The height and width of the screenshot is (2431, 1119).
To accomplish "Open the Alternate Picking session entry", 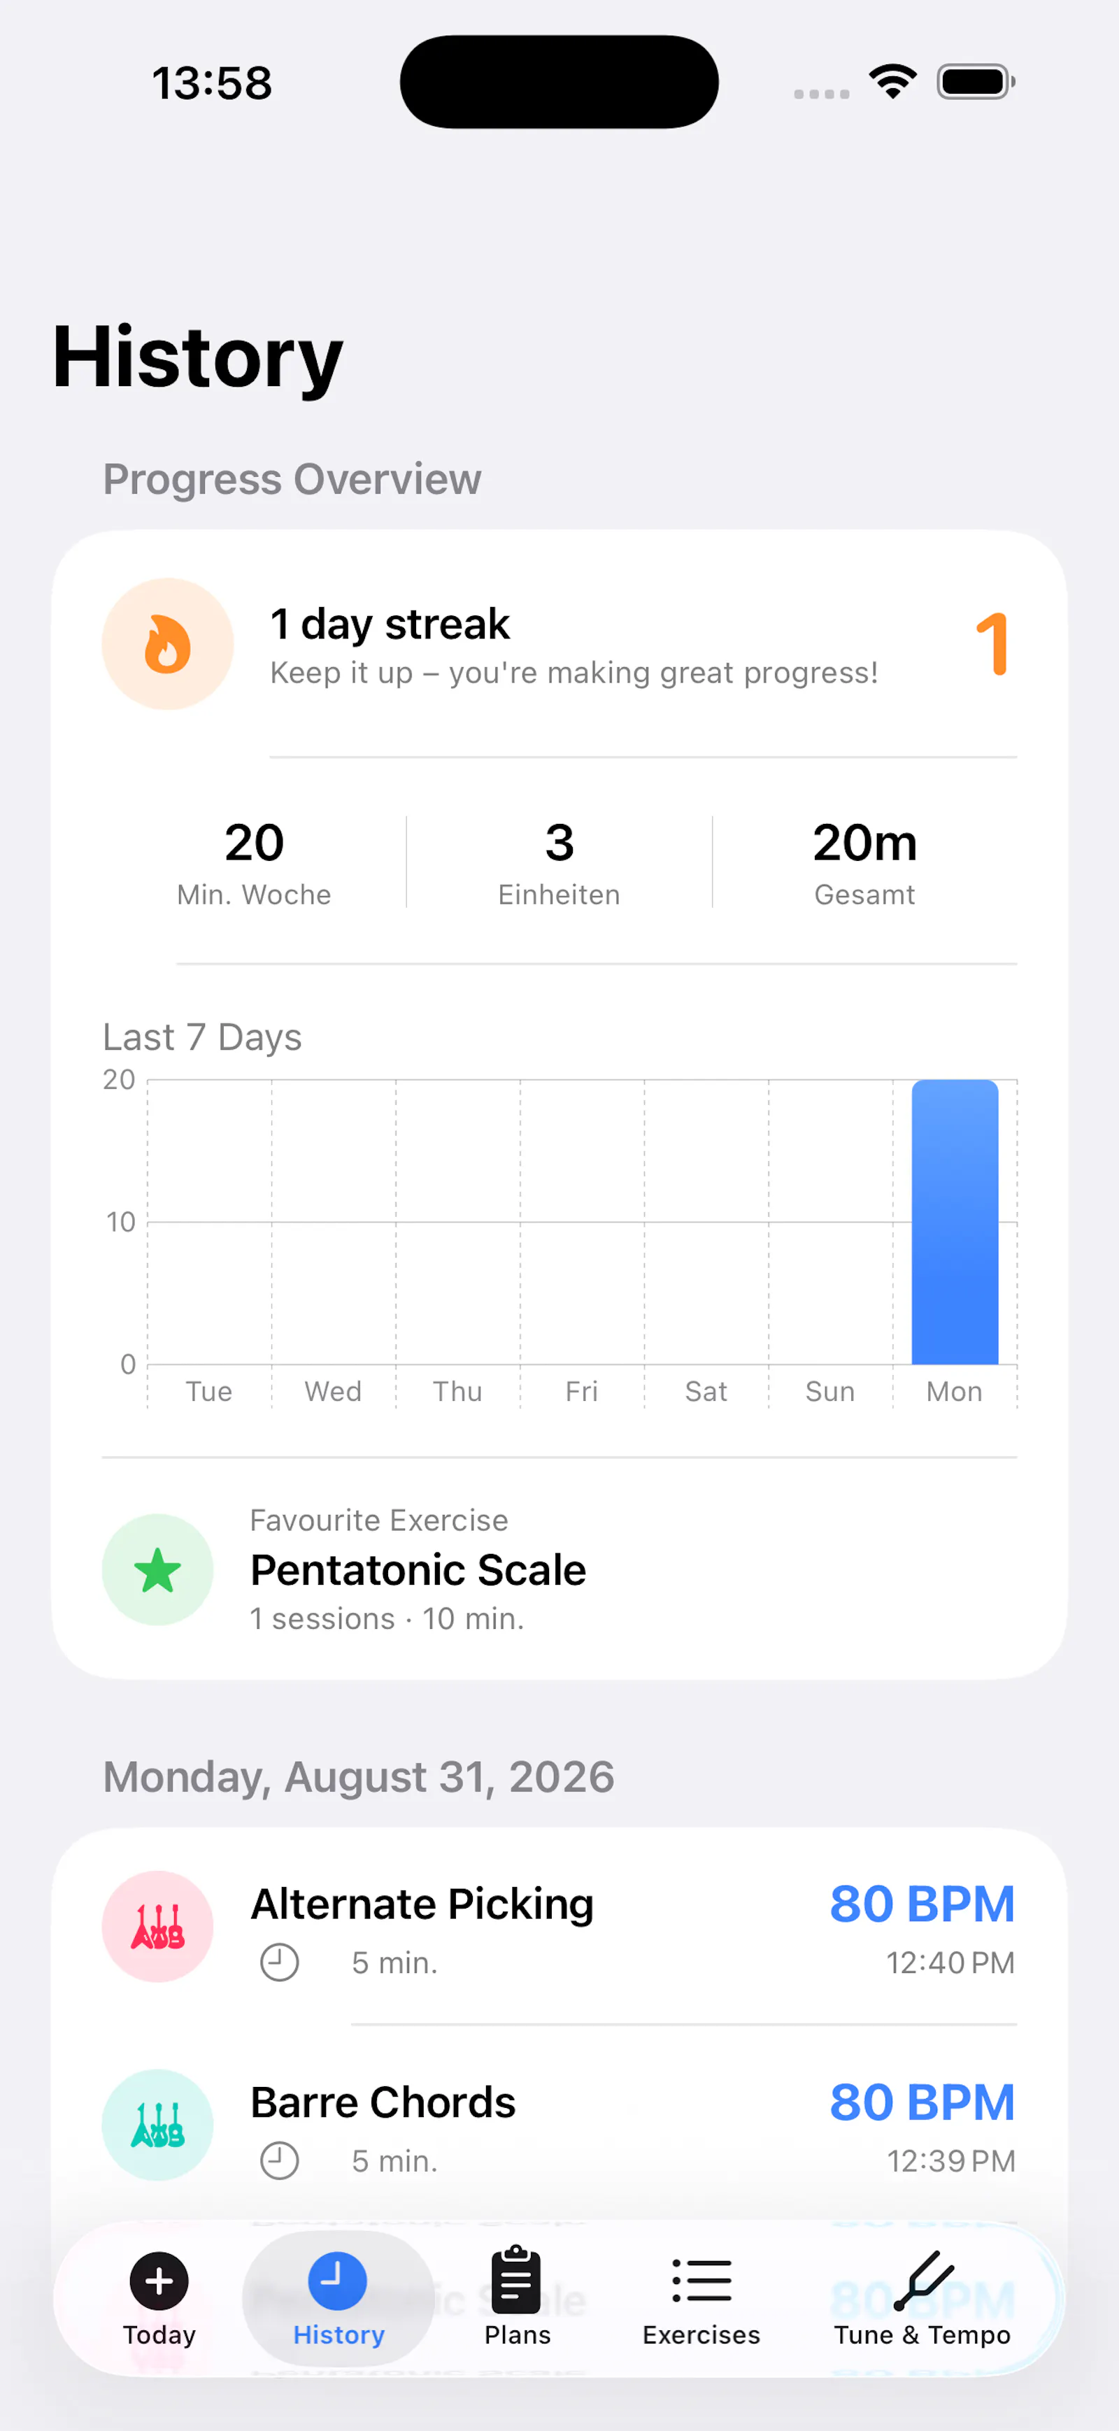I will click(x=559, y=1926).
